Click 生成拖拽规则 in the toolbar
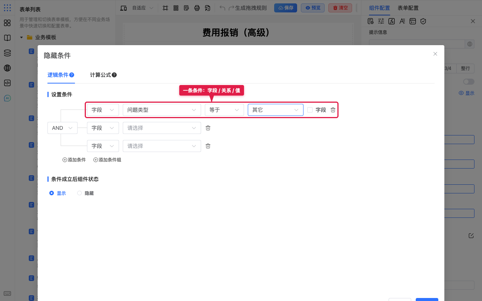 [251, 8]
